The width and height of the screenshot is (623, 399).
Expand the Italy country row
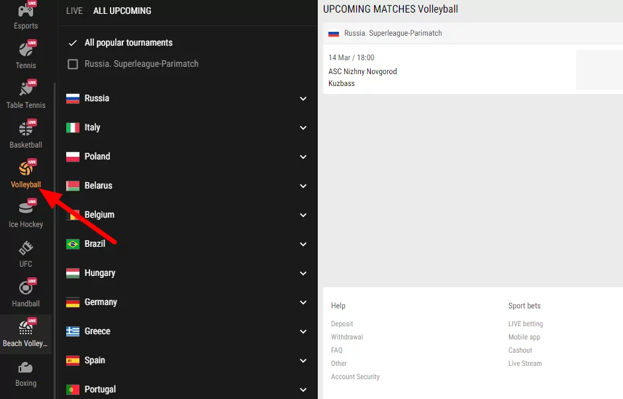[x=303, y=128]
